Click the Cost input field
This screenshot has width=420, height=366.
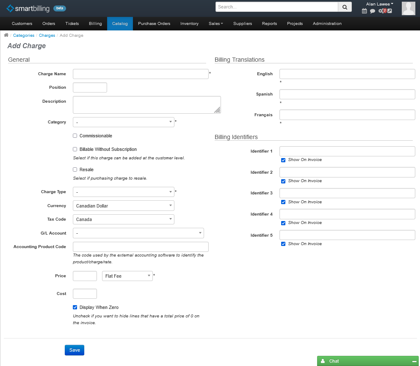pyautogui.click(x=85, y=294)
